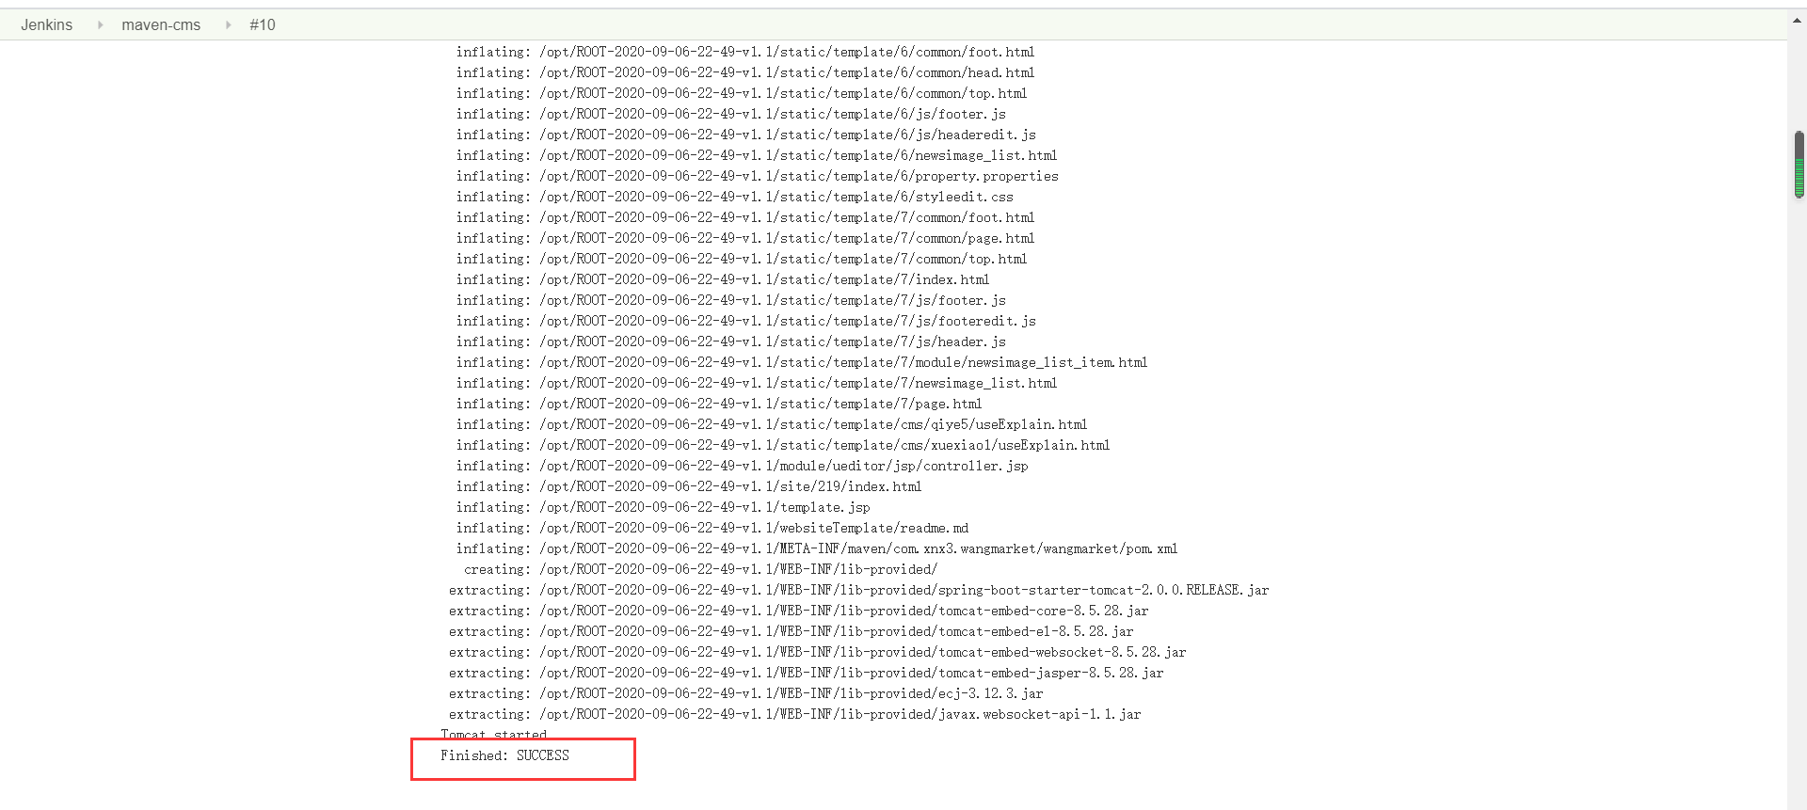
Task: Select the log line for template/7/js/header.js
Action: click(731, 341)
